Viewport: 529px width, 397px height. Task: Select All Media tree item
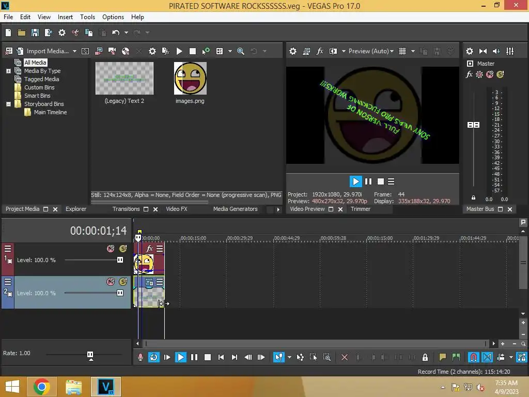pyautogui.click(x=35, y=63)
